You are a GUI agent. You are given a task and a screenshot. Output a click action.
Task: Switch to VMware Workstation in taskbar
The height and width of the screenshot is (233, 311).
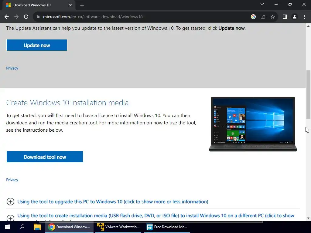coord(118,227)
